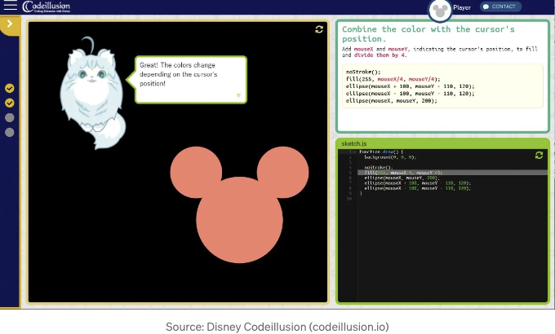
Task: Expand the yellow sidebar arrow tab
Action: (10, 24)
